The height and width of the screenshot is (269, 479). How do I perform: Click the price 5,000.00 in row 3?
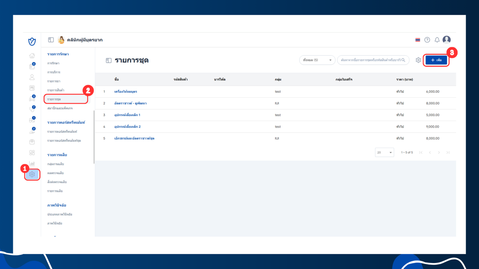pyautogui.click(x=433, y=115)
